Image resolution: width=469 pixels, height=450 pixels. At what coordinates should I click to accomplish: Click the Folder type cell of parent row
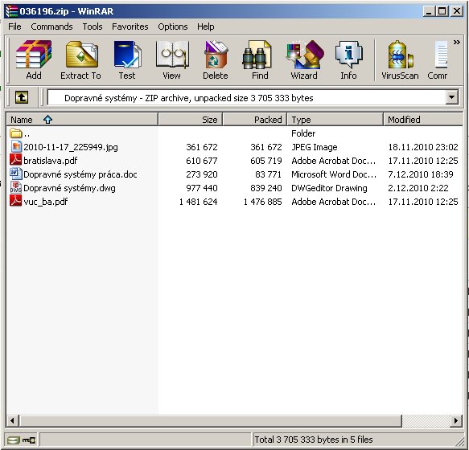click(x=303, y=133)
